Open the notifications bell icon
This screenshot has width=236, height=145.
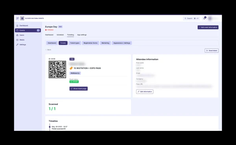(x=205, y=18)
